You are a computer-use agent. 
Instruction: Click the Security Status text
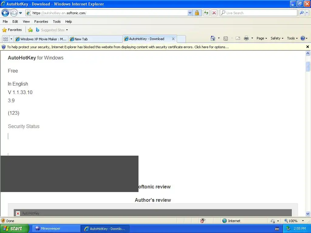tap(24, 127)
